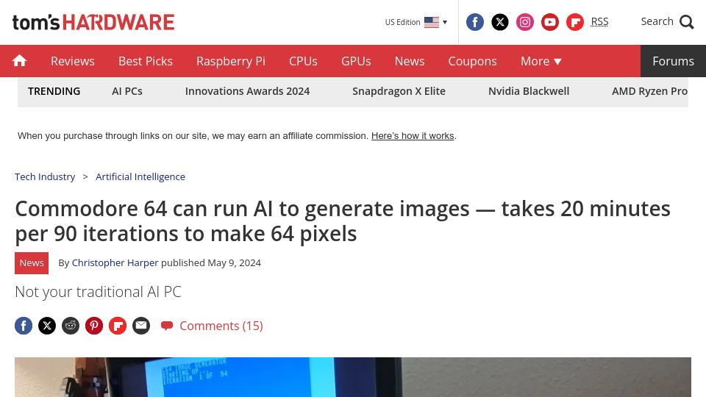Click the red News tag button
The height and width of the screenshot is (397, 706).
pyautogui.click(x=32, y=263)
